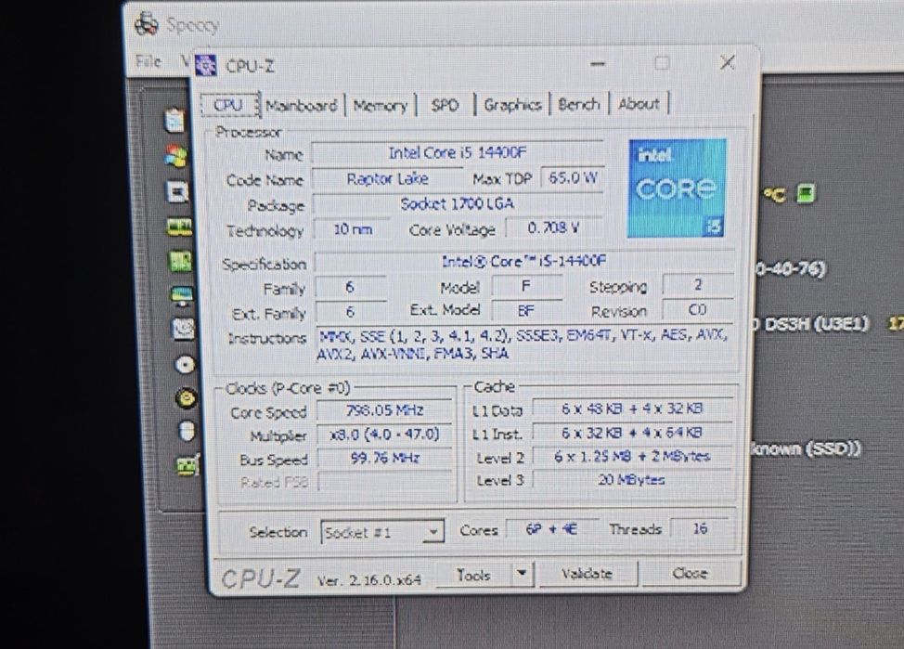
Task: Open Optical Drives disc icon in Speccy
Action: (x=185, y=365)
